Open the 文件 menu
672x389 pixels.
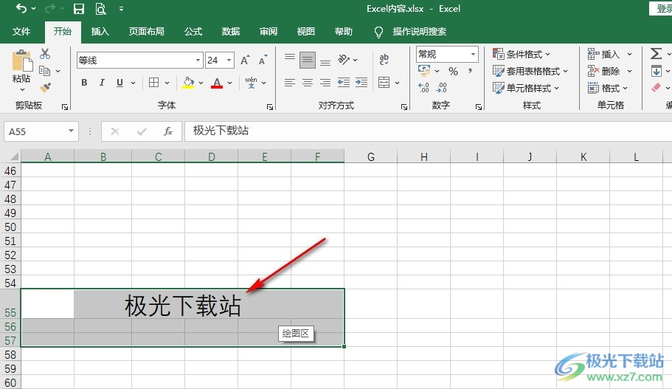[x=21, y=31]
